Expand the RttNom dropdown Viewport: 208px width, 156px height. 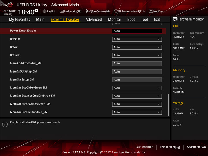click(137, 39)
